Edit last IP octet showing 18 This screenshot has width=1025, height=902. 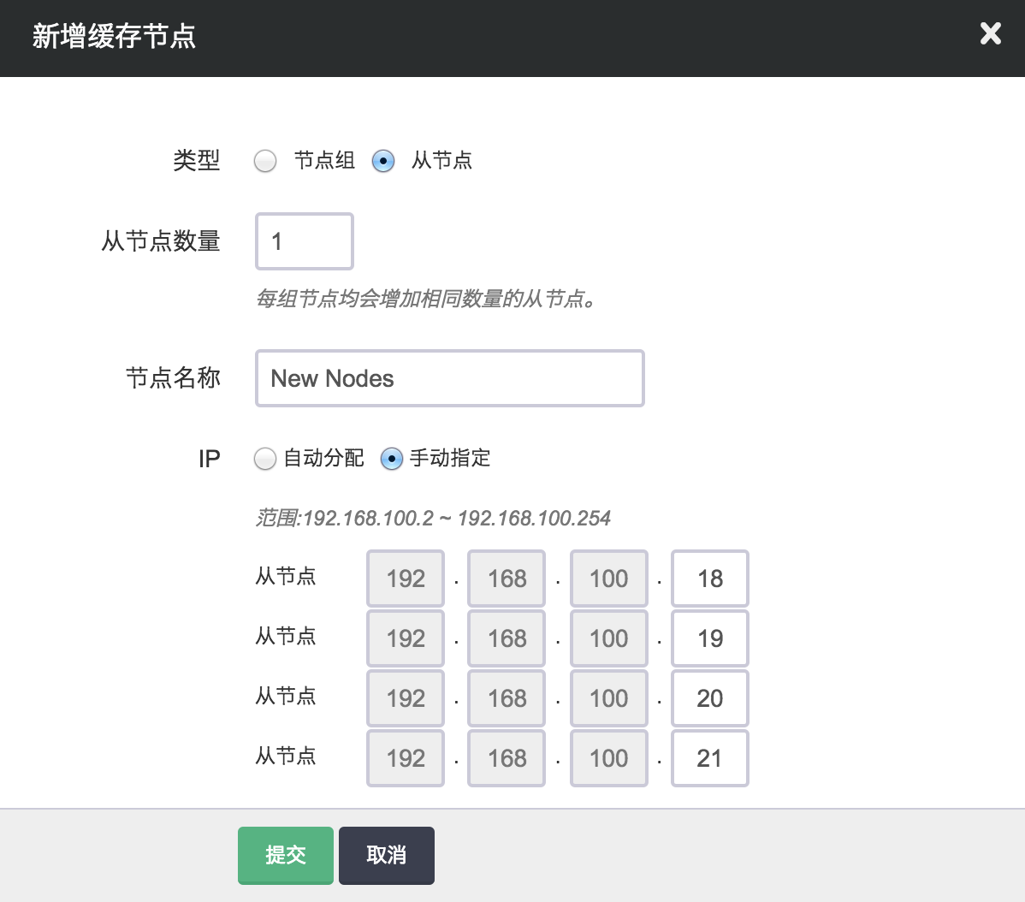click(x=709, y=579)
